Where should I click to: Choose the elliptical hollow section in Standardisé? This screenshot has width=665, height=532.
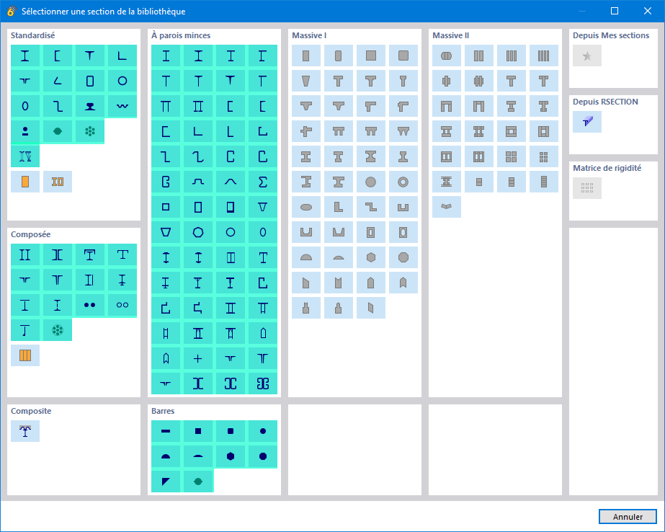pyautogui.click(x=25, y=106)
